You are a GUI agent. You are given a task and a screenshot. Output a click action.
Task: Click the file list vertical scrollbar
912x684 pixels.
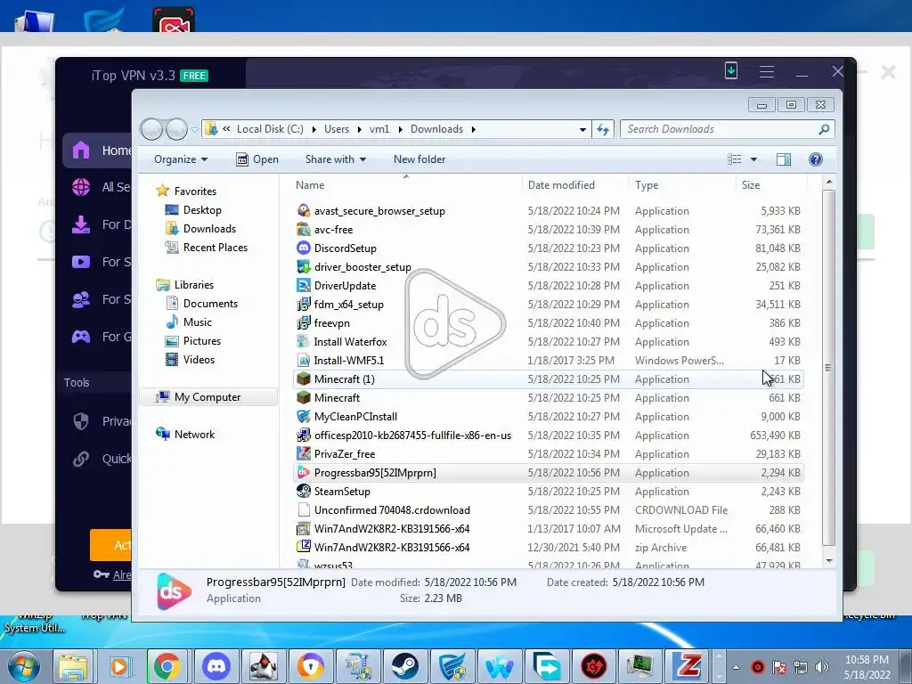(x=828, y=368)
